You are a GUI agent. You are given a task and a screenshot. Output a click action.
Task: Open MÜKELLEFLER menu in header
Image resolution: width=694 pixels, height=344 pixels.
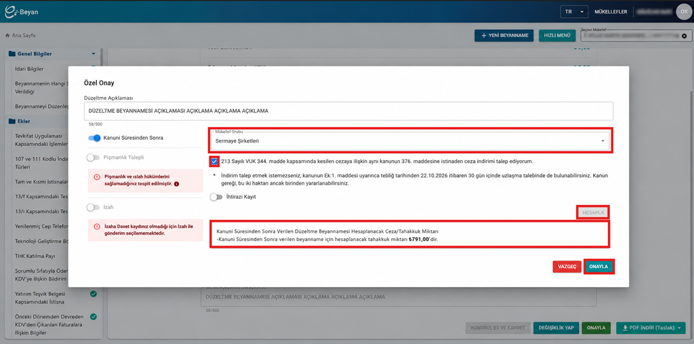pyautogui.click(x=611, y=12)
